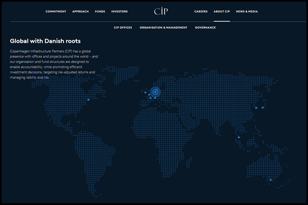
Task: Click the office marker on the North American east coast
Action: point(89,100)
